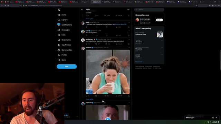This screenshot has height=124, width=221.
Task: Share the 'yes i will buy them' reply
Action: click(x=129, y=35)
